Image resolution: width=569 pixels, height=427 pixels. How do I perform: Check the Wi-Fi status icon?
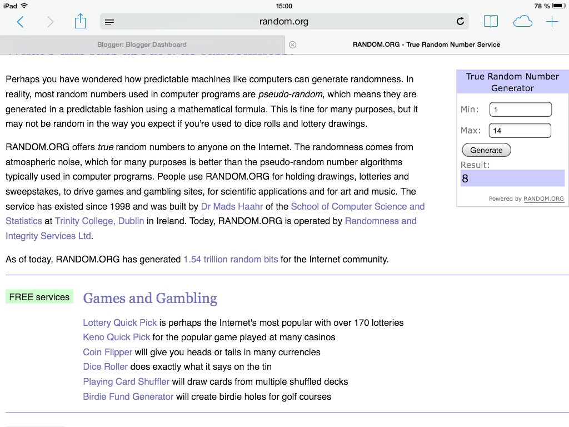click(24, 6)
